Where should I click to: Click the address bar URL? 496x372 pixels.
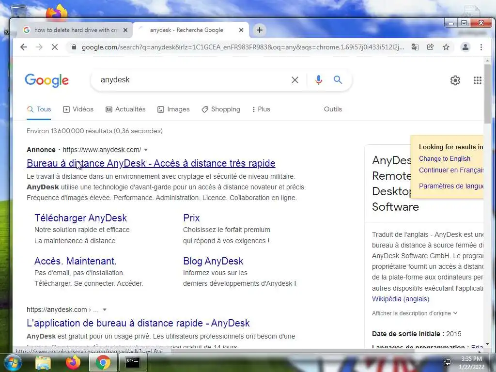[x=243, y=47]
